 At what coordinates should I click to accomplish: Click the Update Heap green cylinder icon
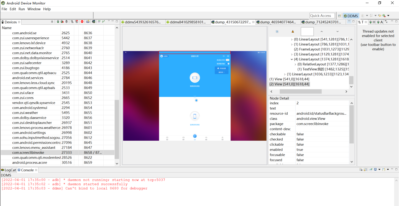point(58,22)
